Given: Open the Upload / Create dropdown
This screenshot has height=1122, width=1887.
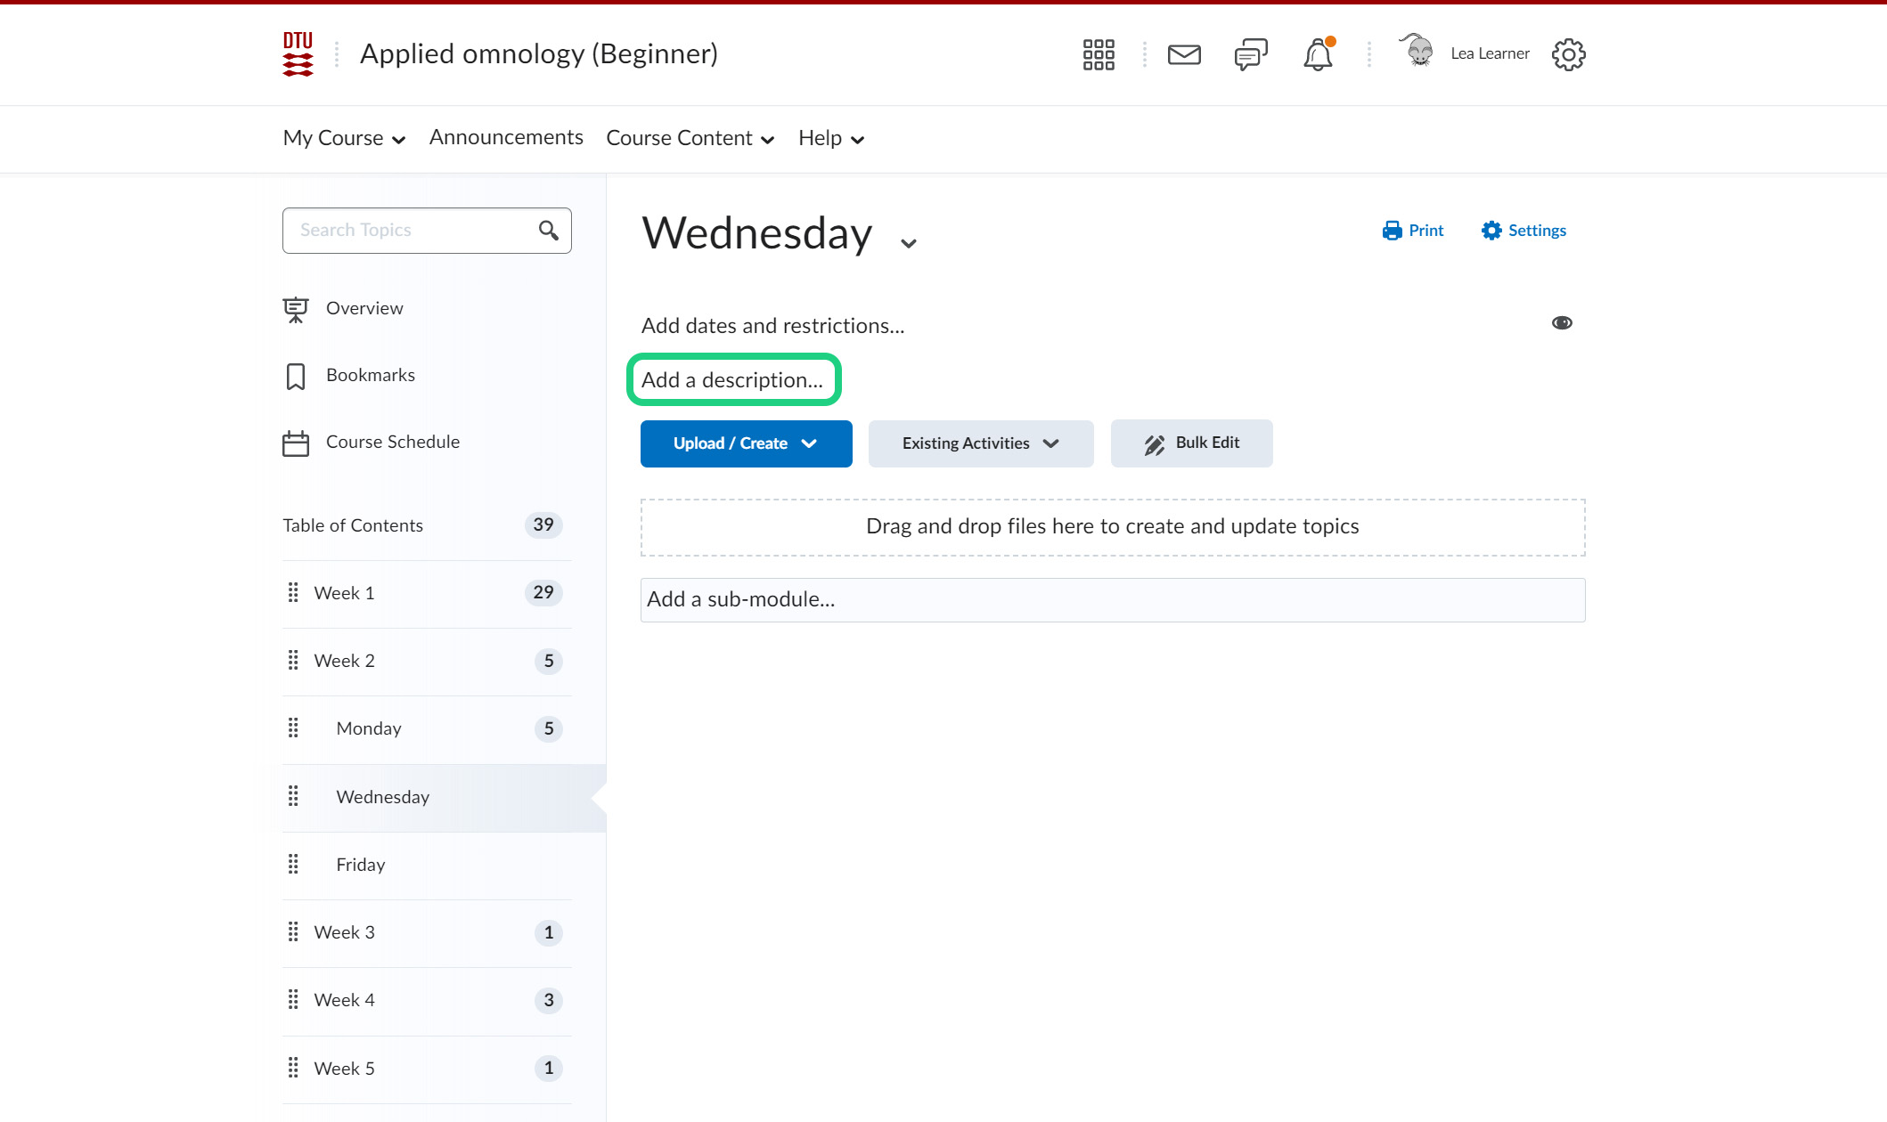Looking at the screenshot, I should (746, 443).
